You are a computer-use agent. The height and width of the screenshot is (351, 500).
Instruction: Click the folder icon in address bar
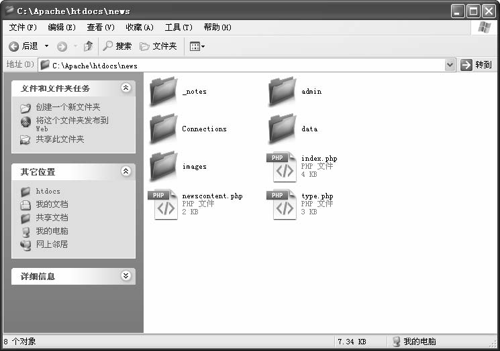pos(45,65)
